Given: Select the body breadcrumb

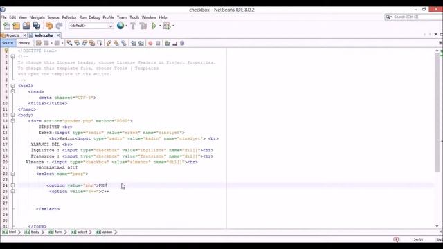Looking at the screenshot, I should point(33,232).
